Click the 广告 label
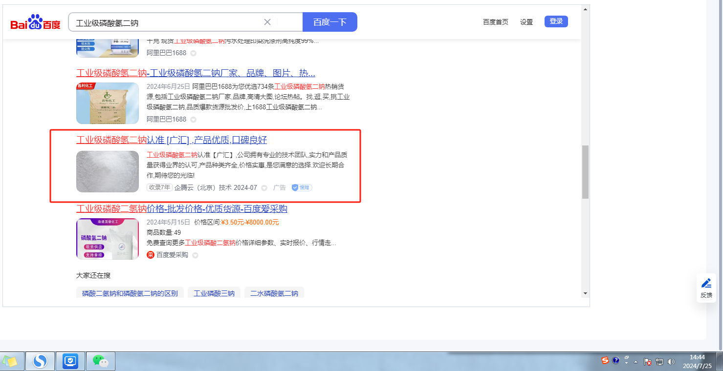The image size is (723, 371). pos(280,187)
